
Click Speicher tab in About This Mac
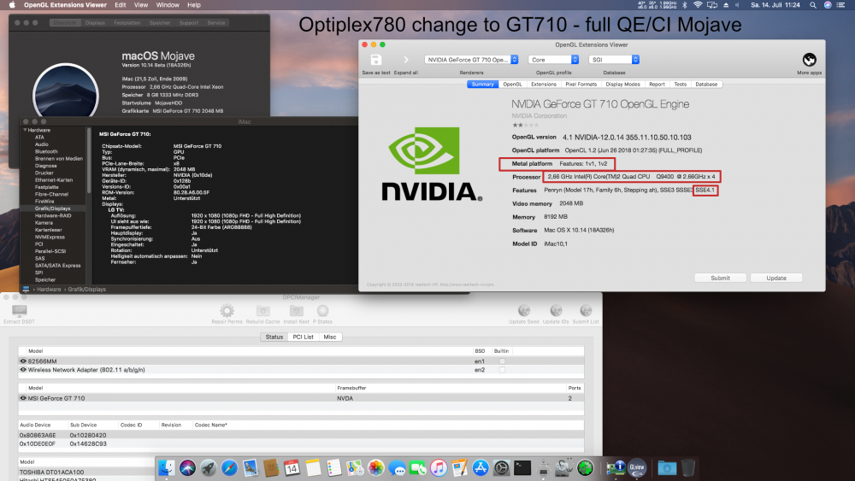160,23
